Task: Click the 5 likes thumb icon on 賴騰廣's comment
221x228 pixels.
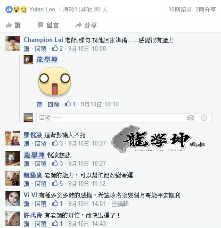Action: point(55,183)
